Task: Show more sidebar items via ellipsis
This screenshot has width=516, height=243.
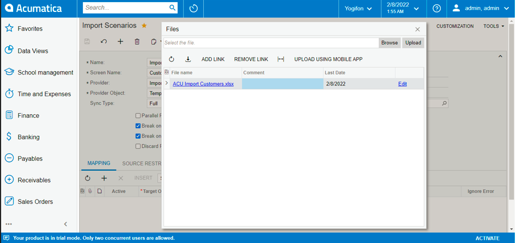Action: [9, 224]
